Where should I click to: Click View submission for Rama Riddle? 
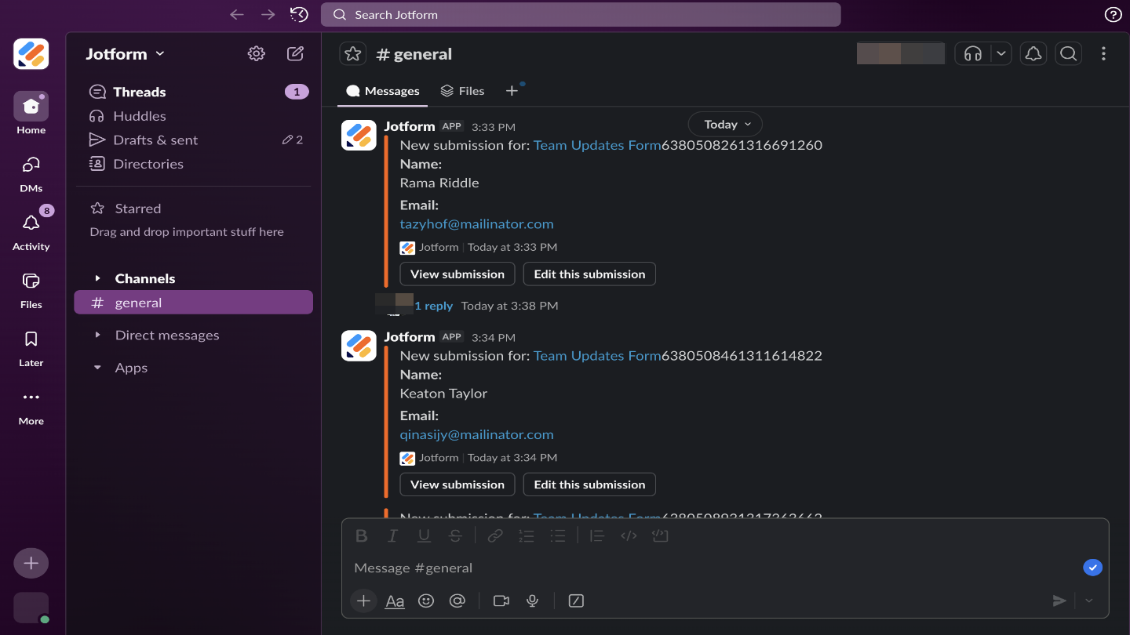coord(457,274)
